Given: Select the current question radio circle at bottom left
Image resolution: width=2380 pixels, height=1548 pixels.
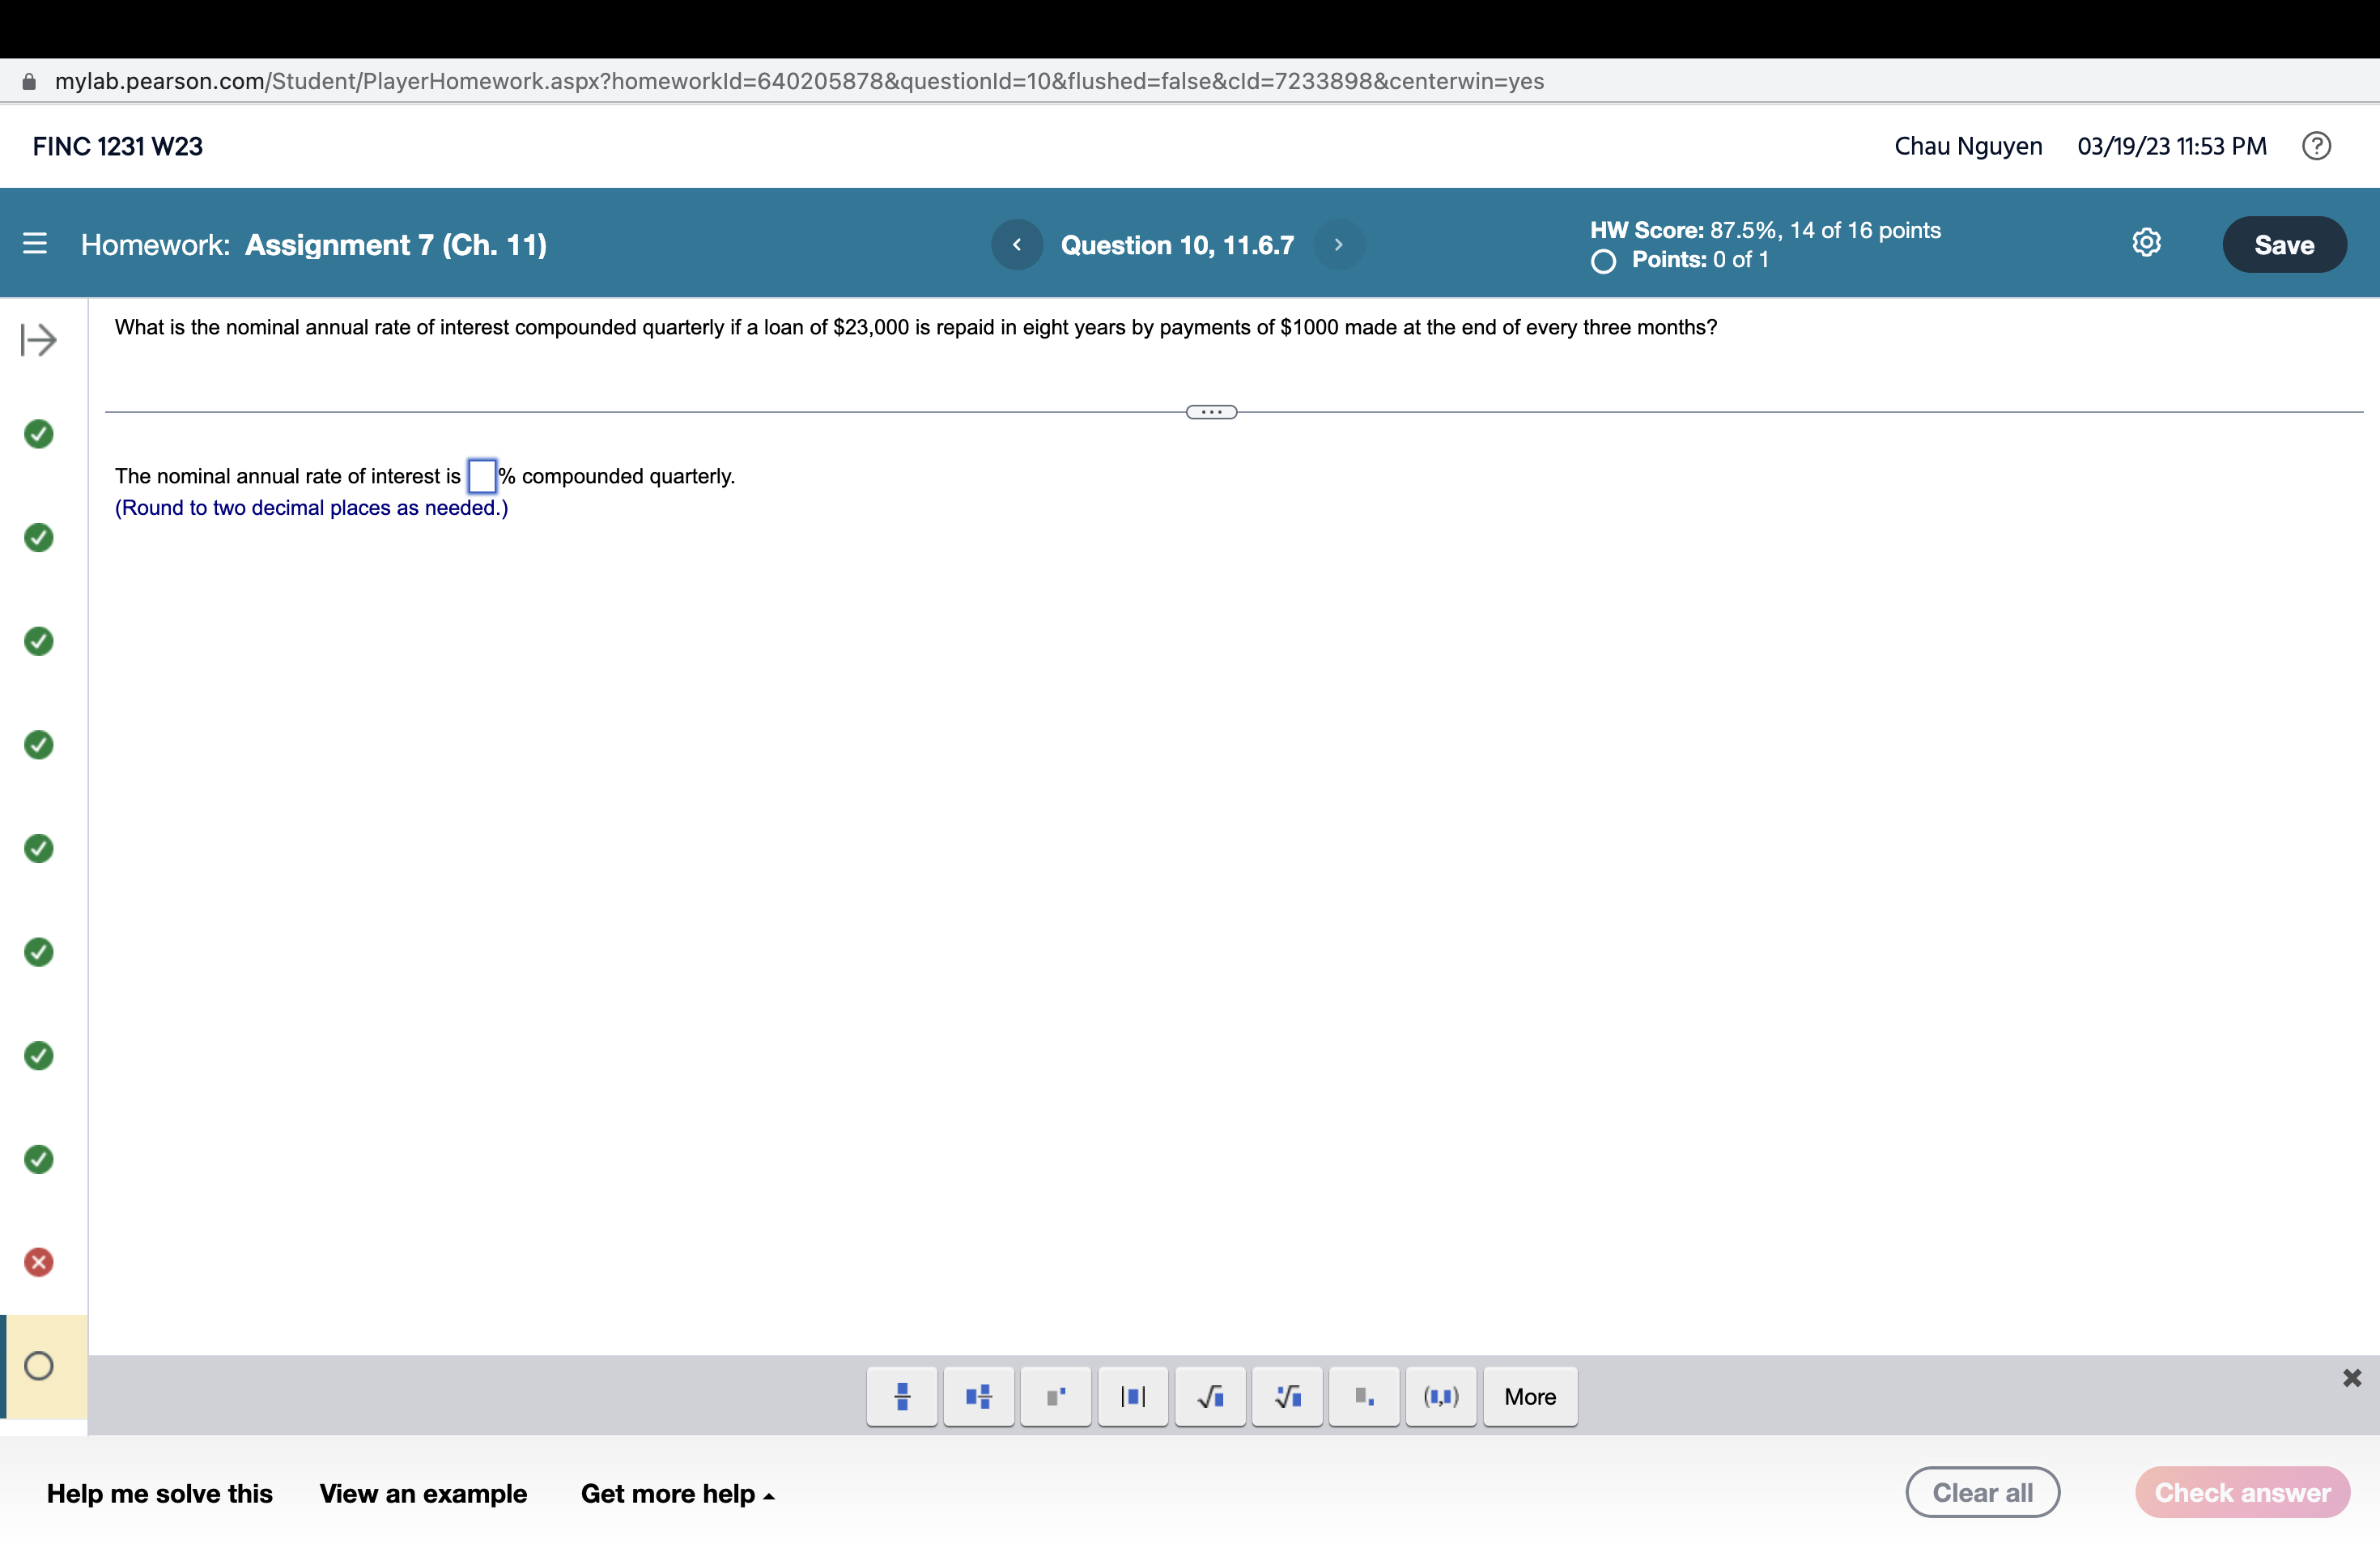Looking at the screenshot, I should point(38,1365).
